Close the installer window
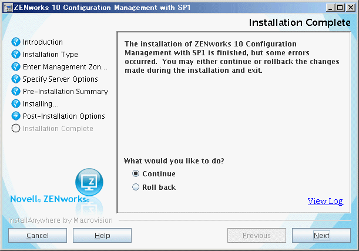The image size is (359, 251). tap(351, 8)
